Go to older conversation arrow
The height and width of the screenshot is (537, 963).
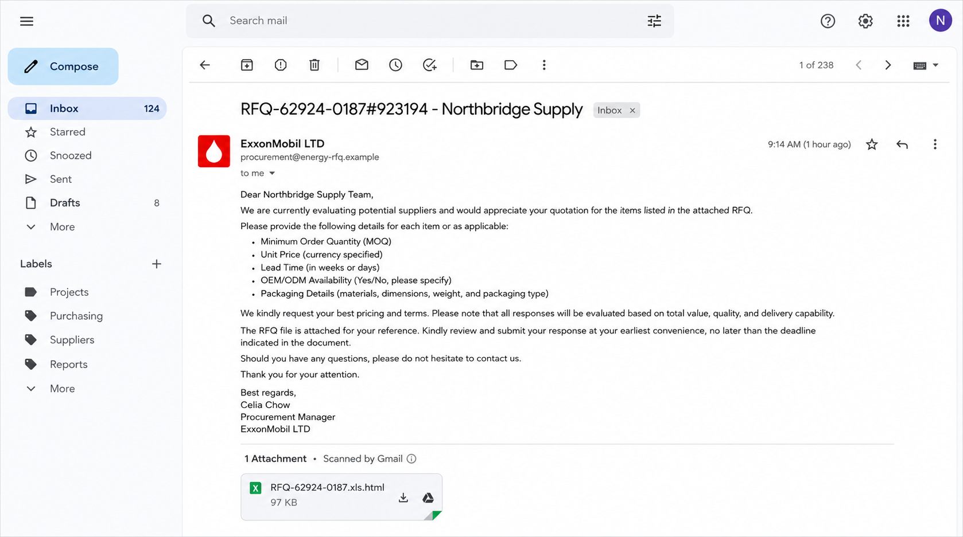(x=888, y=65)
